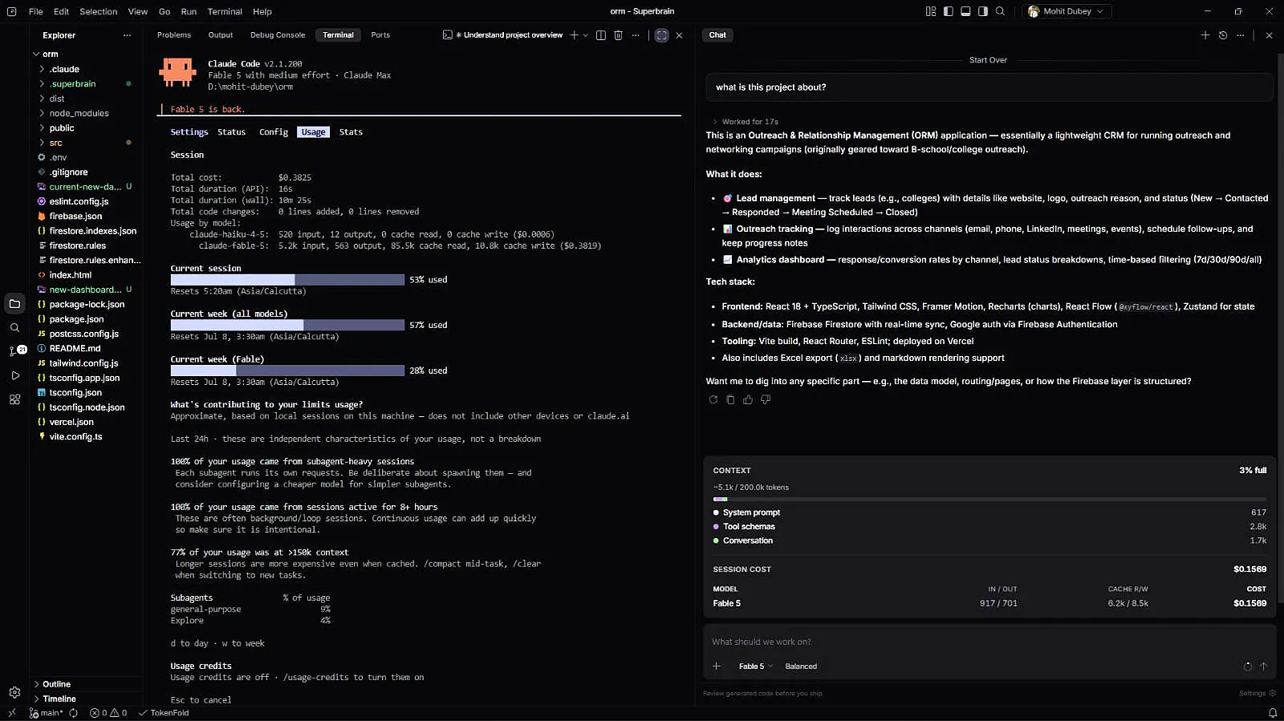Toggle the primary side bar visibility
The width and height of the screenshot is (1284, 721).
[949, 11]
